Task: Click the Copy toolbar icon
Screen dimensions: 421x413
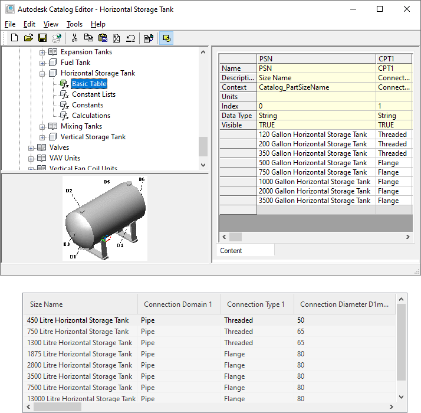Action: 88,38
